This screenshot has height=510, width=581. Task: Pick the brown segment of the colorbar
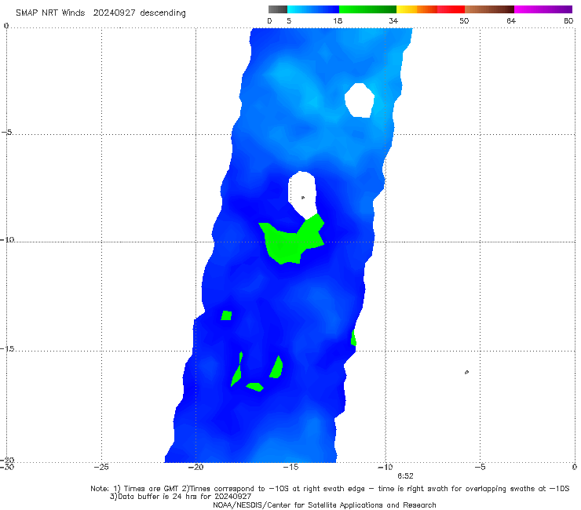tap(489, 9)
